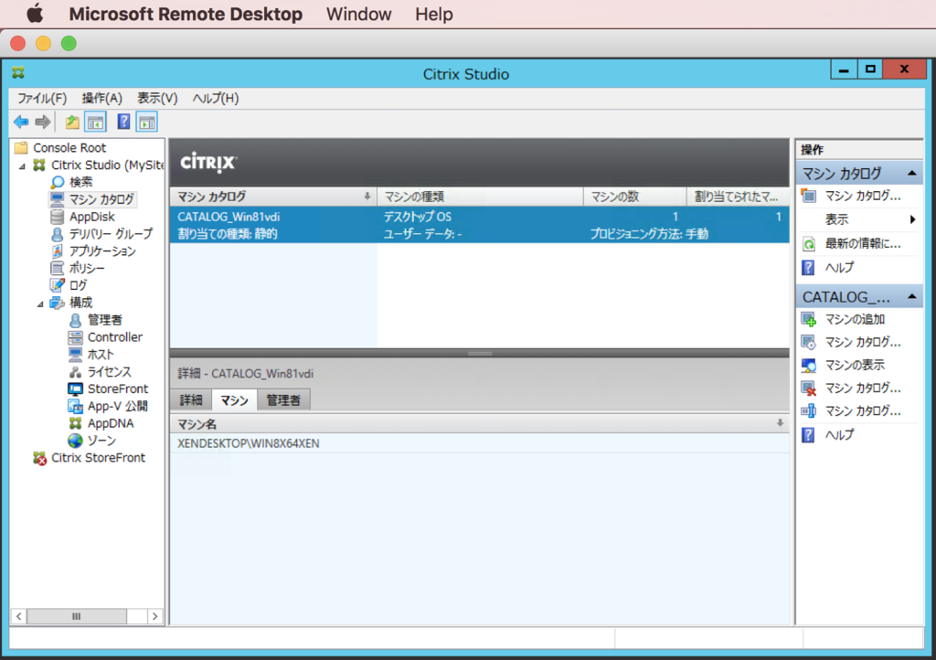Click 最新の情報に... refresh action
936x660 pixels.
tap(863, 243)
